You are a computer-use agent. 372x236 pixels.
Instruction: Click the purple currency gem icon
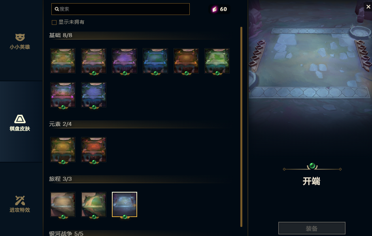pyautogui.click(x=215, y=9)
